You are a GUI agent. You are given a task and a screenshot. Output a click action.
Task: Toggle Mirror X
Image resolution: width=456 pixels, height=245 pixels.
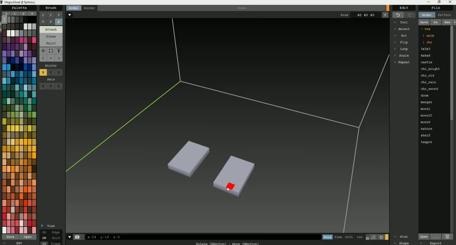pos(43,73)
